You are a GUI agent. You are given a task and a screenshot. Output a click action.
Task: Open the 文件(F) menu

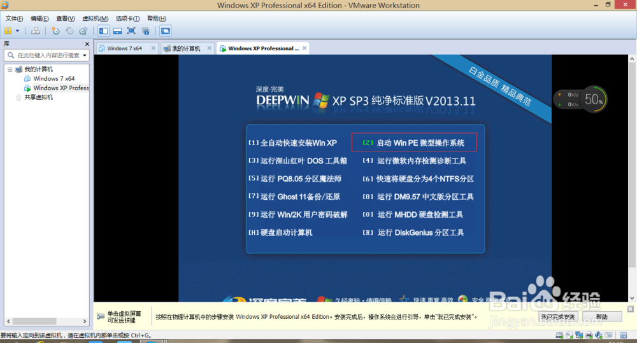click(x=14, y=18)
